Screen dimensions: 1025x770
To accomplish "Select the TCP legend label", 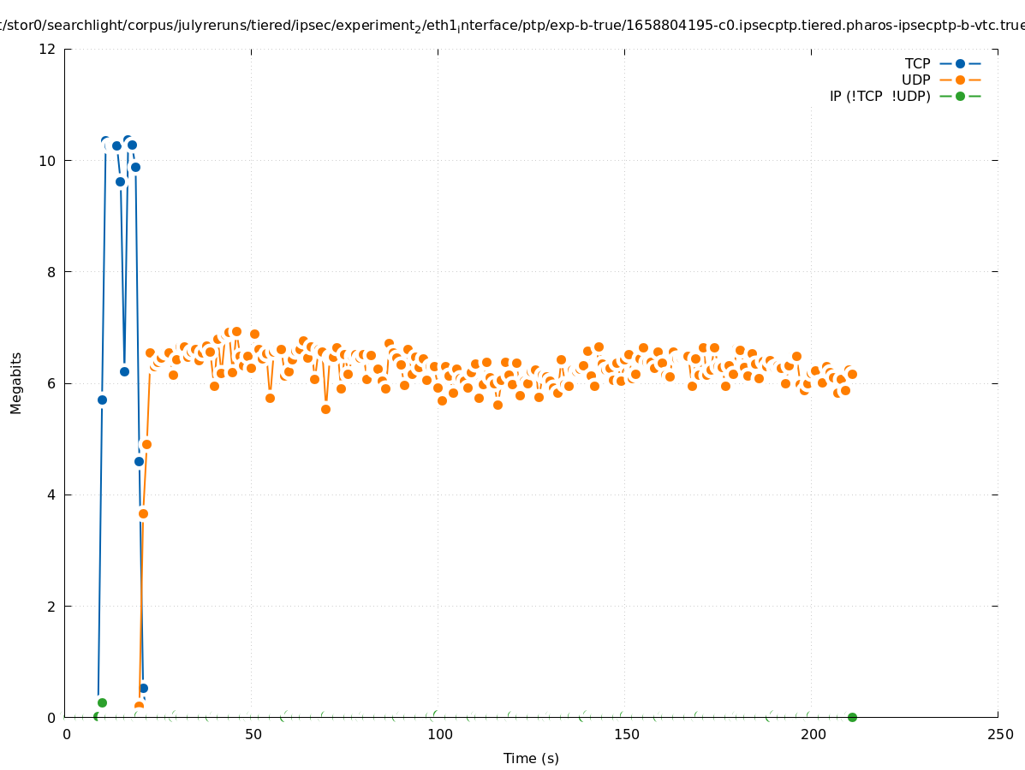I will click(917, 63).
